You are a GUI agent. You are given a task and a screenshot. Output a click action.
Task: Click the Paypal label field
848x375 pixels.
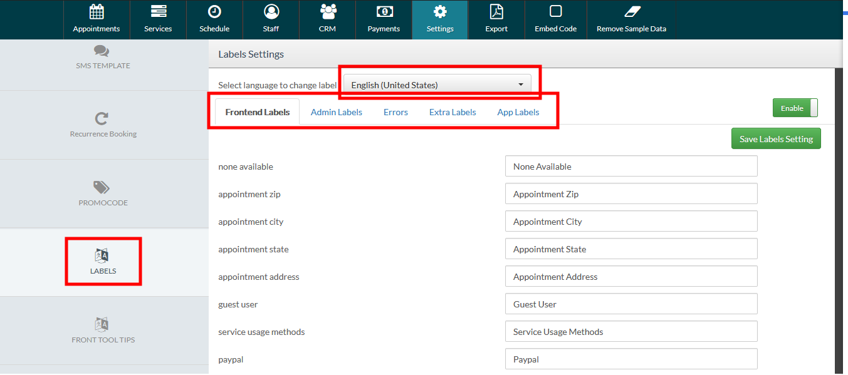pos(631,359)
